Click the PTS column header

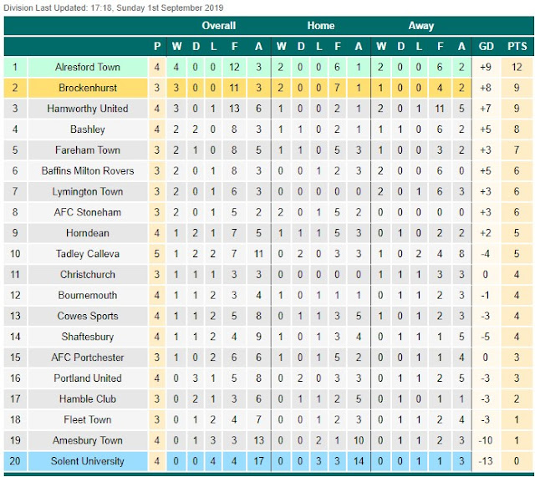pyautogui.click(x=517, y=46)
